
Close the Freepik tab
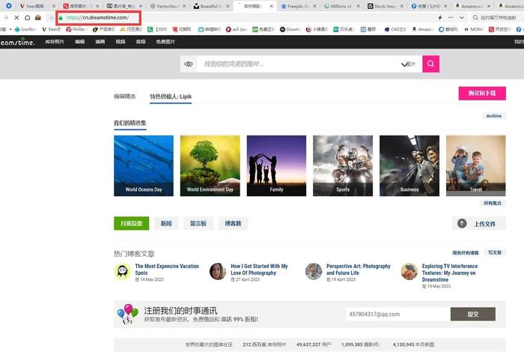(x=314, y=6)
